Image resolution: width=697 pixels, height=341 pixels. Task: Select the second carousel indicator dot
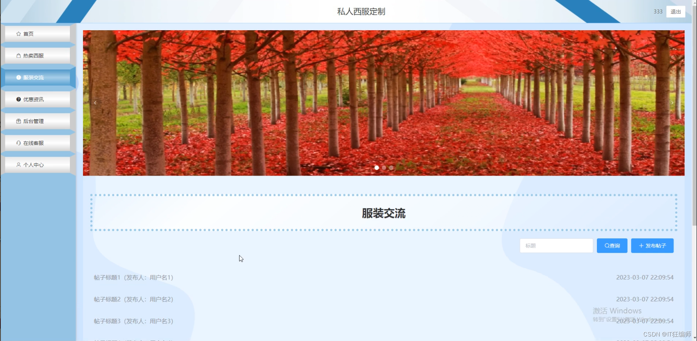click(384, 168)
